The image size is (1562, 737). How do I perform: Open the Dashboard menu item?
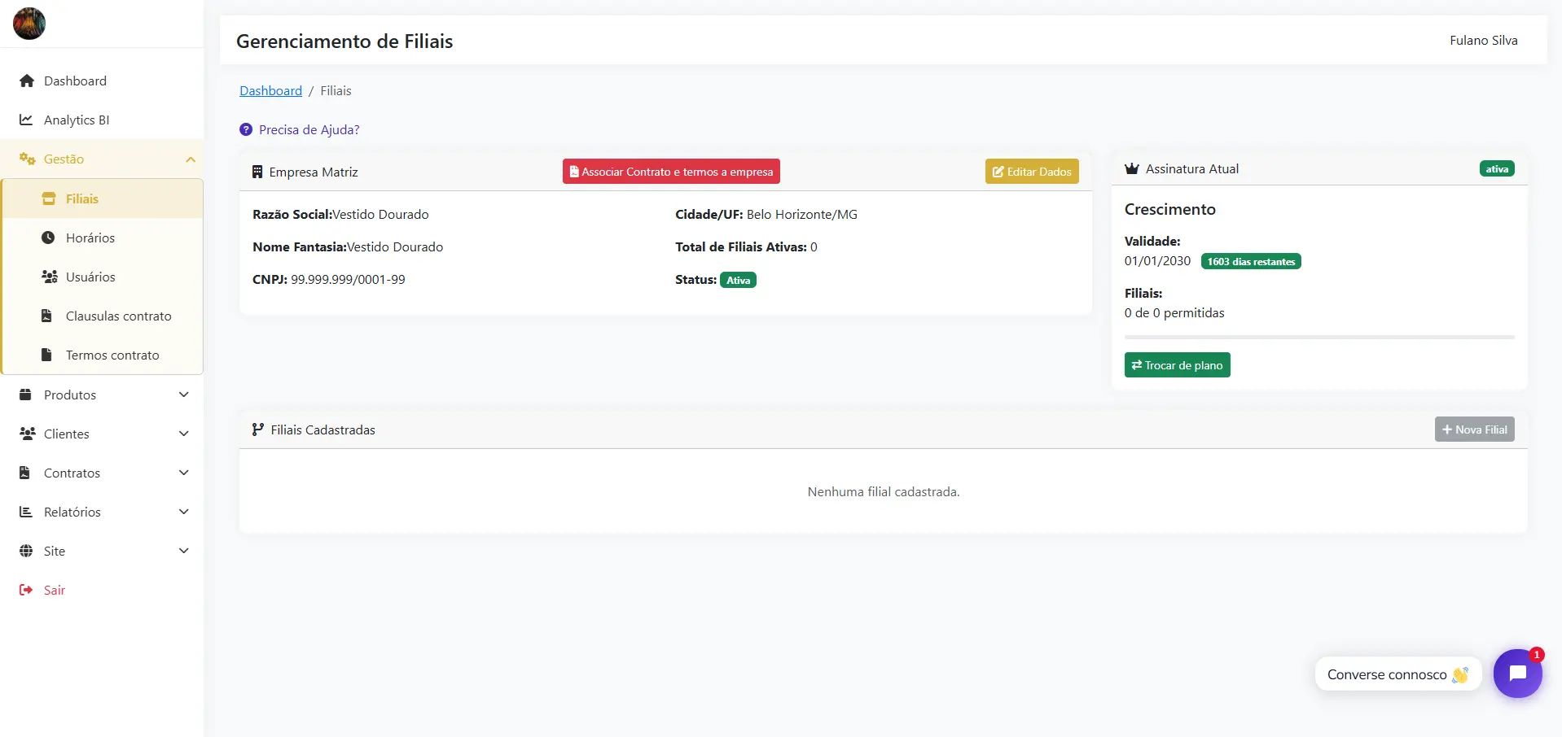pos(102,81)
